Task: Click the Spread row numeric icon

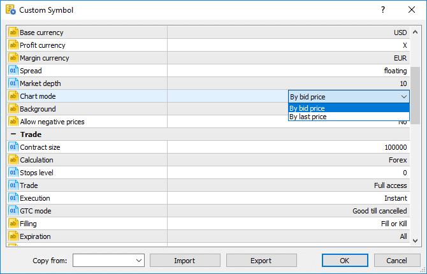Action: pyautogui.click(x=13, y=71)
